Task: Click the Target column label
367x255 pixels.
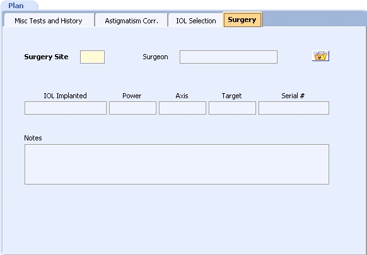Action: point(231,96)
